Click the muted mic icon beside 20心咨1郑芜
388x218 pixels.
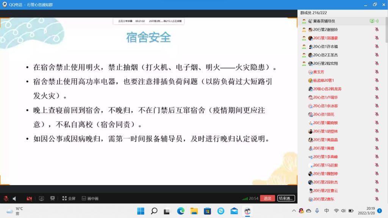[x=377, y=114]
